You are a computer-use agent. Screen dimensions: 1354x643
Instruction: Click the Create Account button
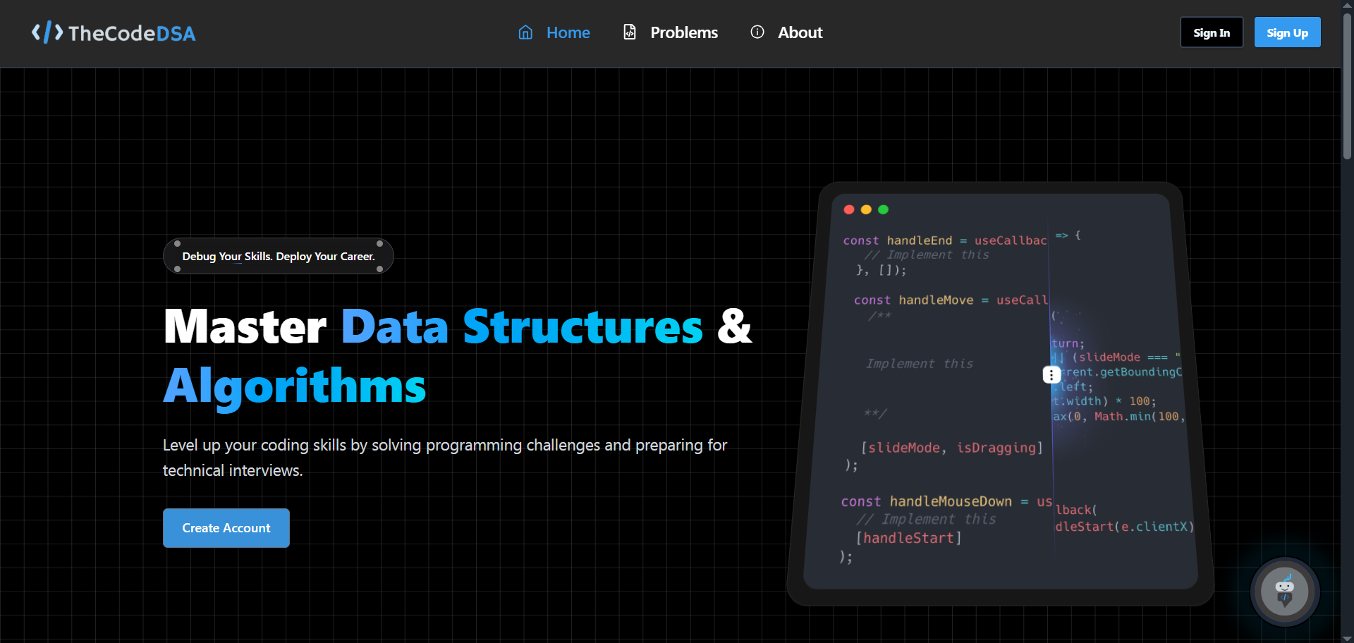[x=226, y=527]
